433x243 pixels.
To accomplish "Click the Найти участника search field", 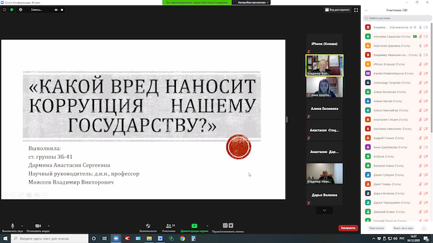I will (x=397, y=18).
